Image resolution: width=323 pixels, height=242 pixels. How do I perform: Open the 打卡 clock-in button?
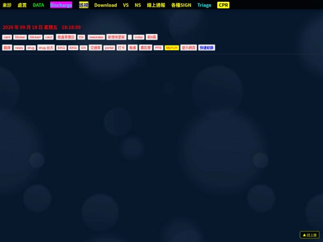pos(121,48)
